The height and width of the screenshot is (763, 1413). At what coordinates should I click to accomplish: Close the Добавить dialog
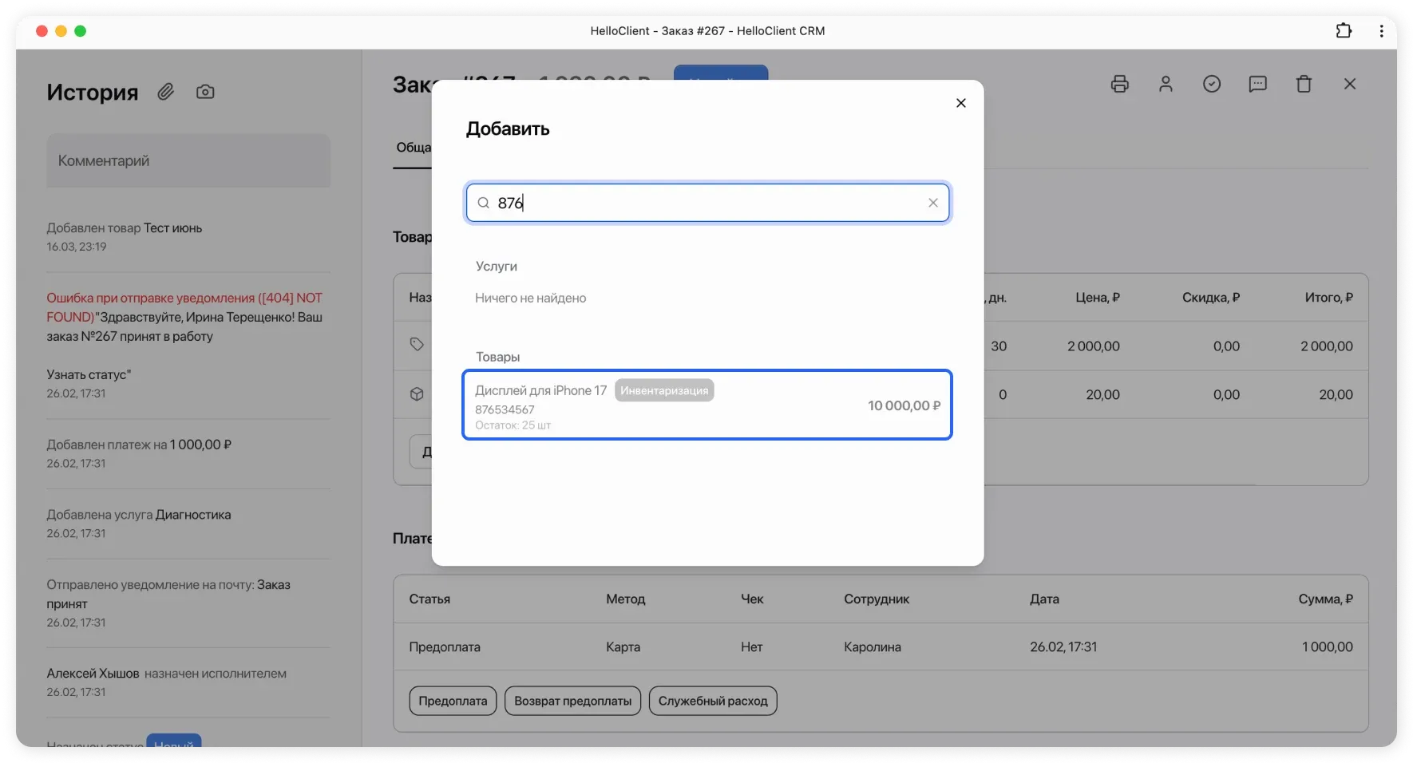pos(961,103)
